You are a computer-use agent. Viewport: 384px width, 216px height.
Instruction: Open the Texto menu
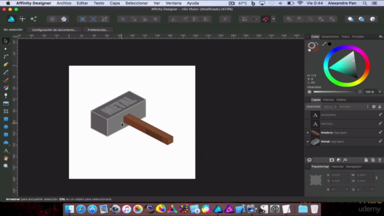[x=98, y=3]
